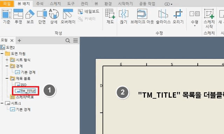Collapse the 도면 자원 folder

[x=2, y=54]
